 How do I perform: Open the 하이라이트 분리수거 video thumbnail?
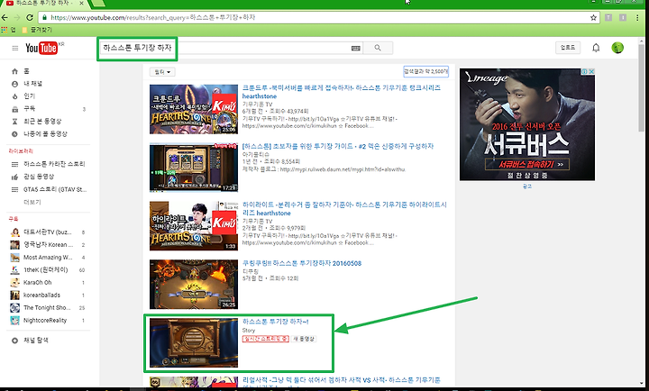click(x=194, y=226)
